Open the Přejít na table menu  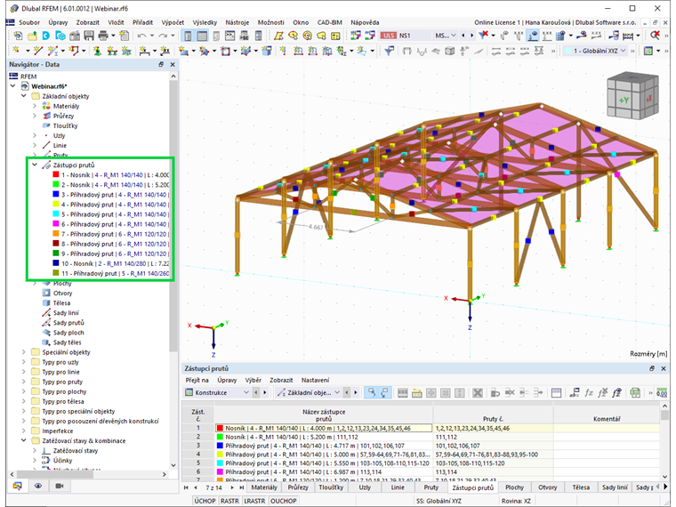point(197,380)
